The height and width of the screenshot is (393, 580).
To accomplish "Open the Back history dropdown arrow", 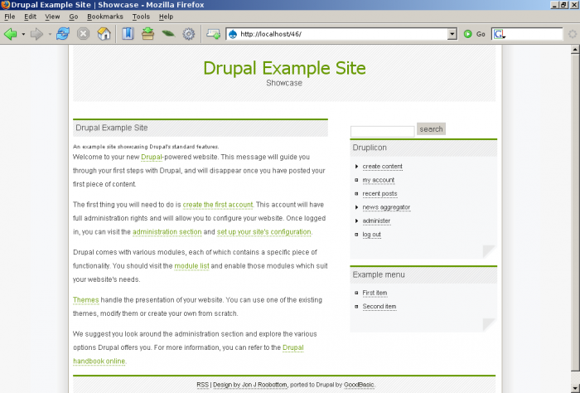I will 23,35.
